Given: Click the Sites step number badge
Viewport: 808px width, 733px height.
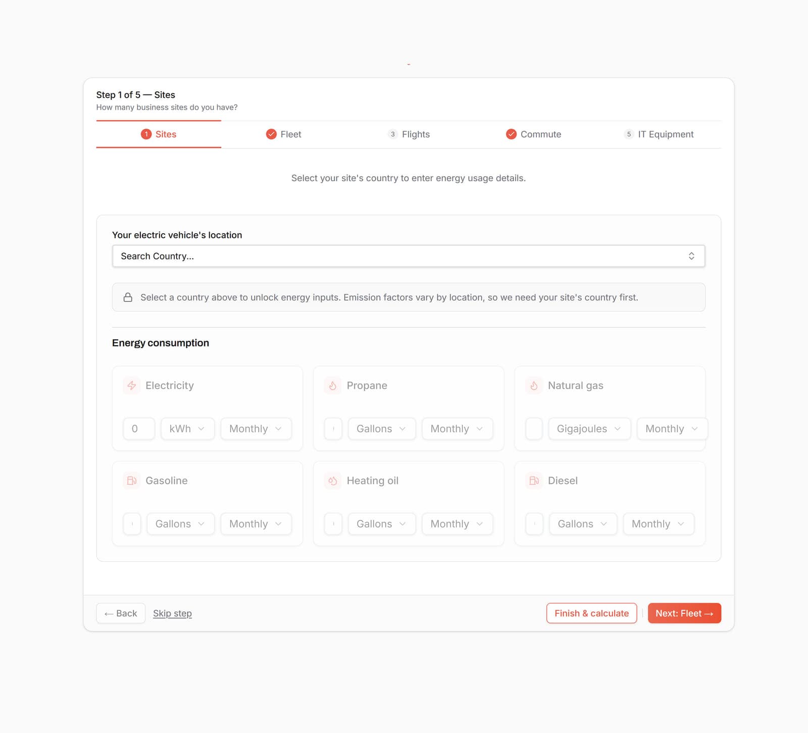Looking at the screenshot, I should 146,134.
